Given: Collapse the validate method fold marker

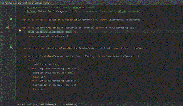Looking at the screenshot, I should coord(15,56).
